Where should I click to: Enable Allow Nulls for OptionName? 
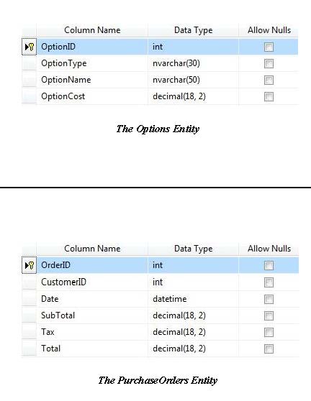click(x=269, y=80)
